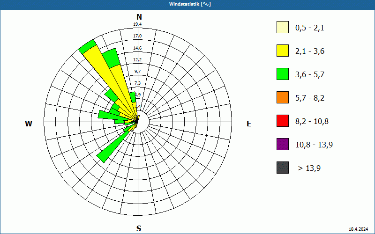Click the 19,4 radial axis value
Viewport: 375px width, 234px height.
coord(137,24)
